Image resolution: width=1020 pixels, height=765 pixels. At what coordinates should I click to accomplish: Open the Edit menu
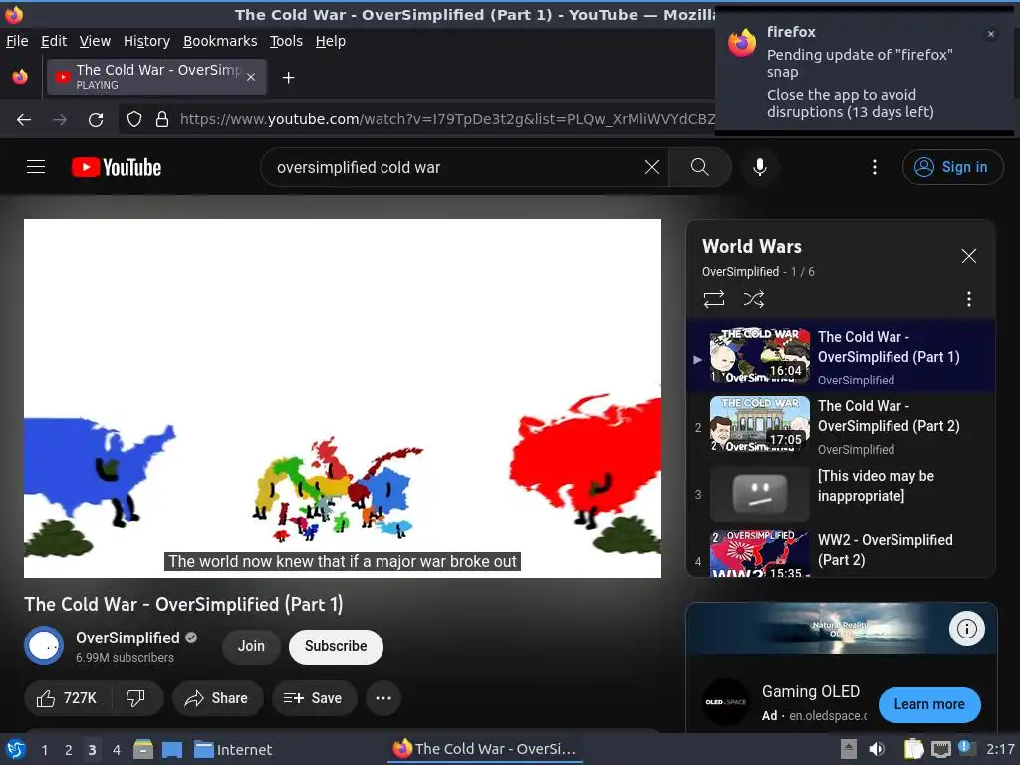(x=54, y=41)
